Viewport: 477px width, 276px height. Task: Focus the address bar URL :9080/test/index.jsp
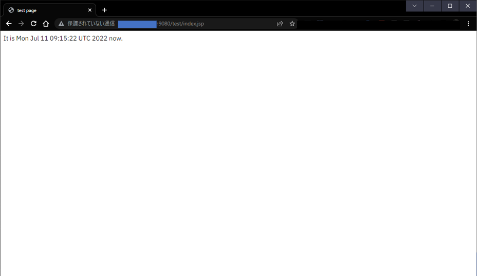[x=180, y=24]
